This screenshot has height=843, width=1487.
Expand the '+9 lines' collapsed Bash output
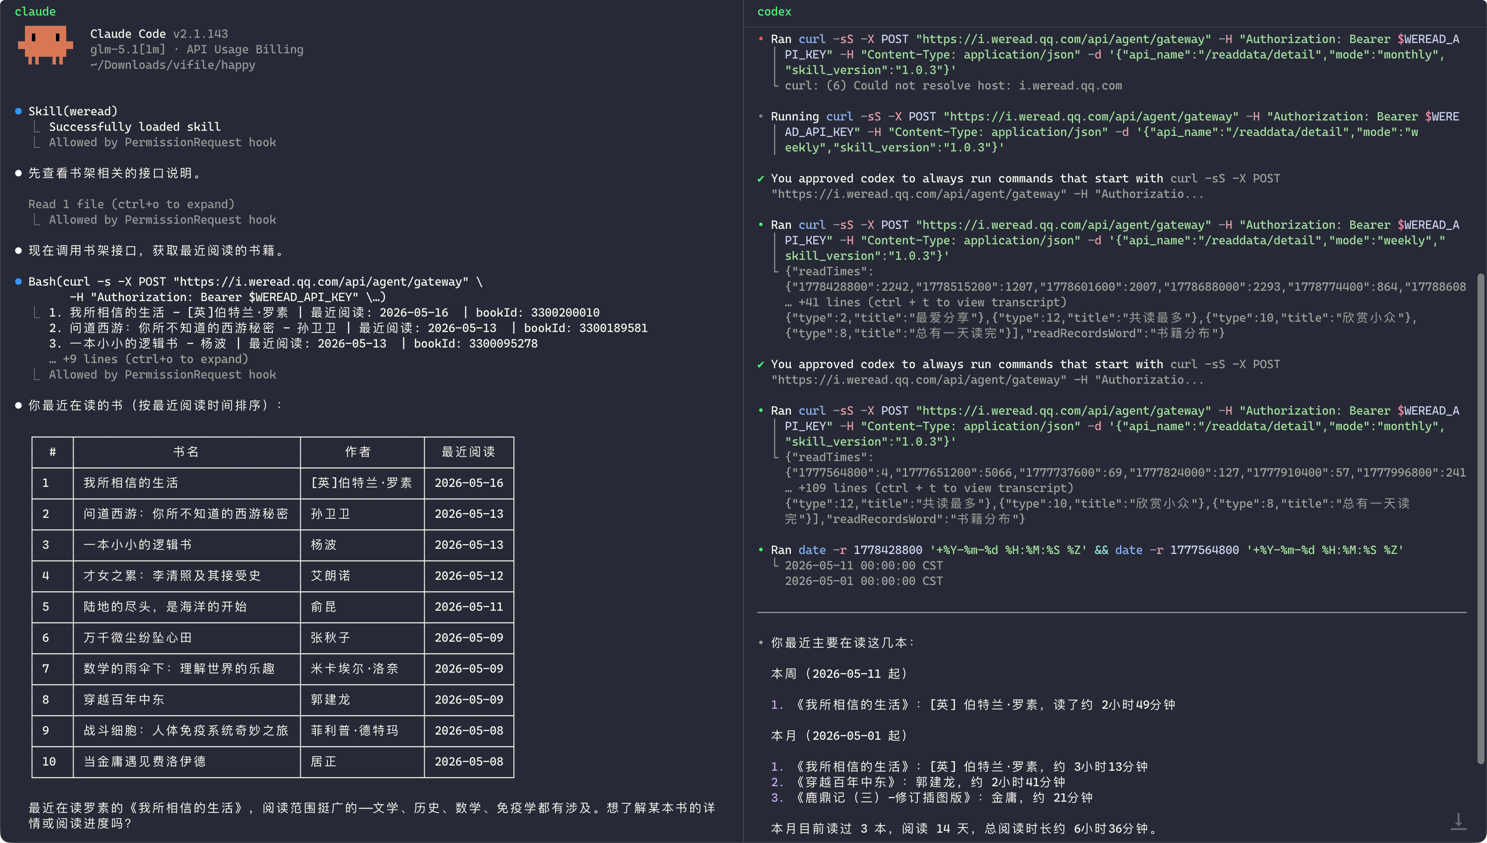(x=148, y=359)
